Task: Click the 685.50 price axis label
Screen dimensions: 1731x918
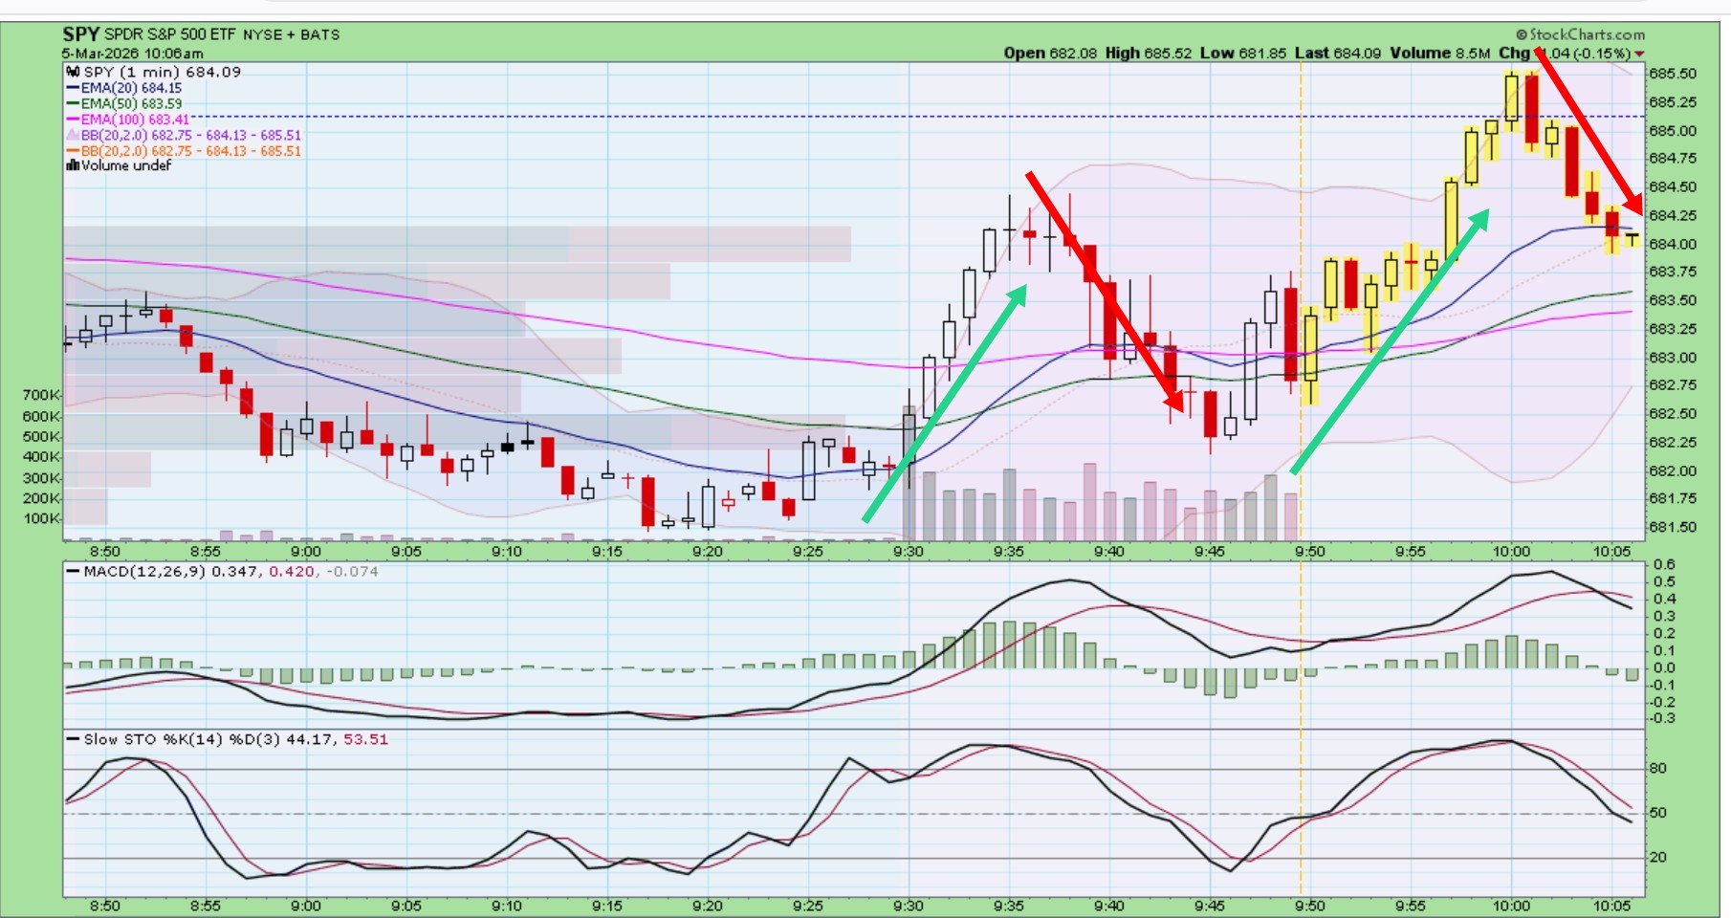Action: (1674, 74)
